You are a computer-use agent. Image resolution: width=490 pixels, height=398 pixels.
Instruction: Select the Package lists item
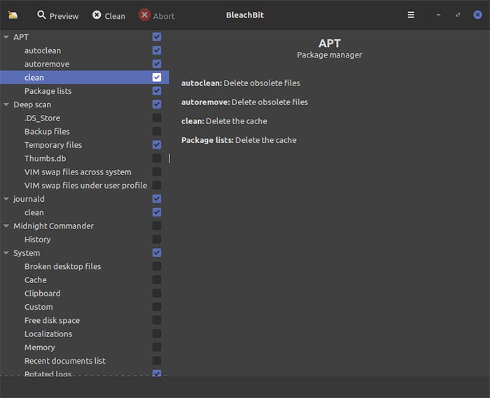coord(48,91)
